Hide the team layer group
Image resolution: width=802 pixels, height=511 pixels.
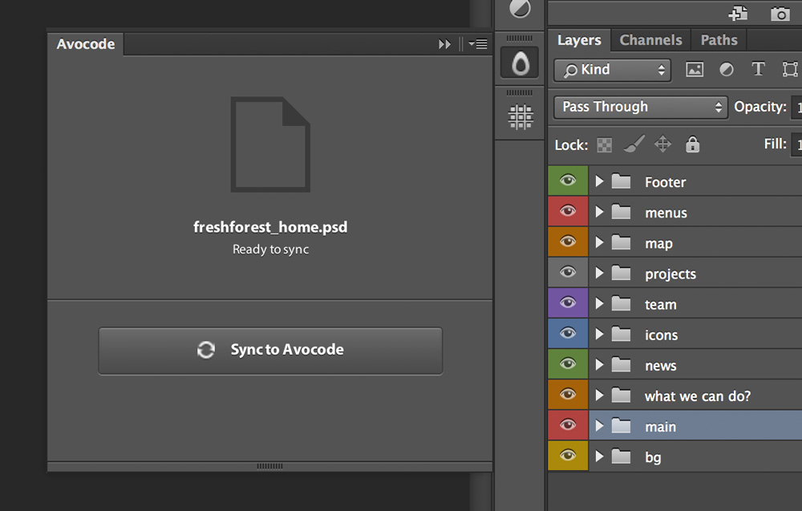[568, 302]
